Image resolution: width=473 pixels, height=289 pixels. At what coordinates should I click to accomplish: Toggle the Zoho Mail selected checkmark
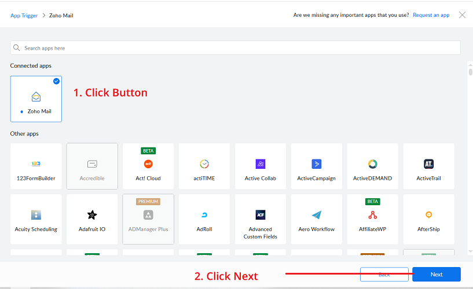pos(56,81)
